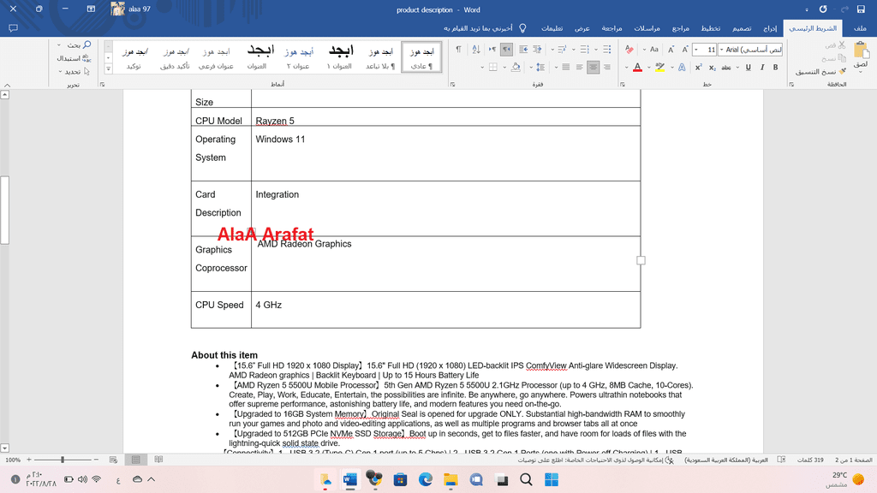Screen dimensions: 877x493
Task: Collapse the ribbon chevron
Action: 7,86
